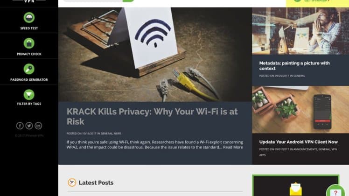This screenshot has width=349, height=196.
Task: Click the phone and plants thumbnail
Action: click(x=300, y=110)
